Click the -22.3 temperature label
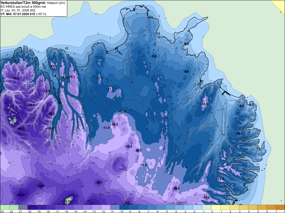Viewport: 285px width, 213px height. click(66, 201)
